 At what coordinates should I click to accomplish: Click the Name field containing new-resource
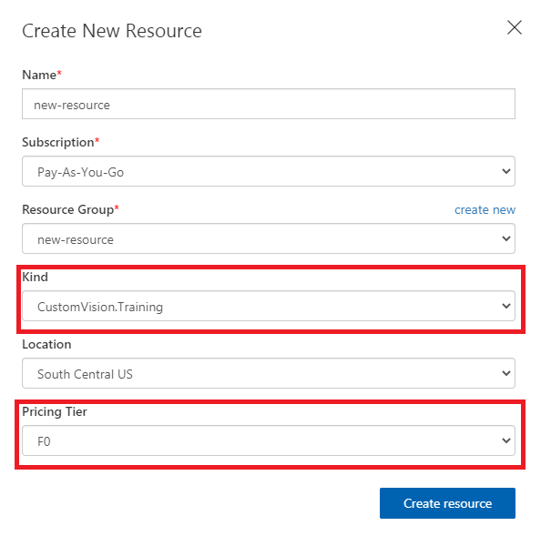click(269, 104)
